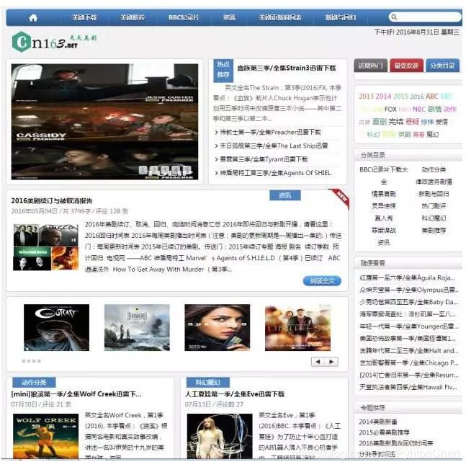Open the 罪案谍战 category

[x=384, y=231]
